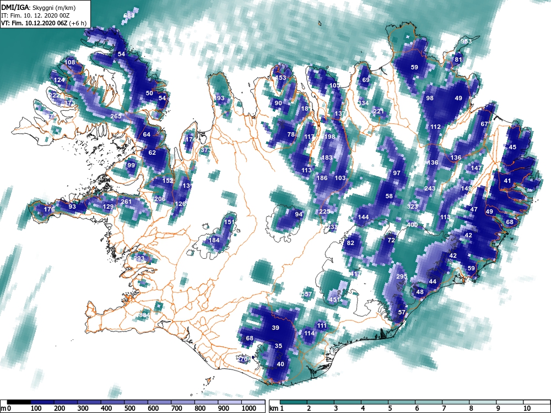Click the visibility value 261
This screenshot has width=551, height=413.
126,202
